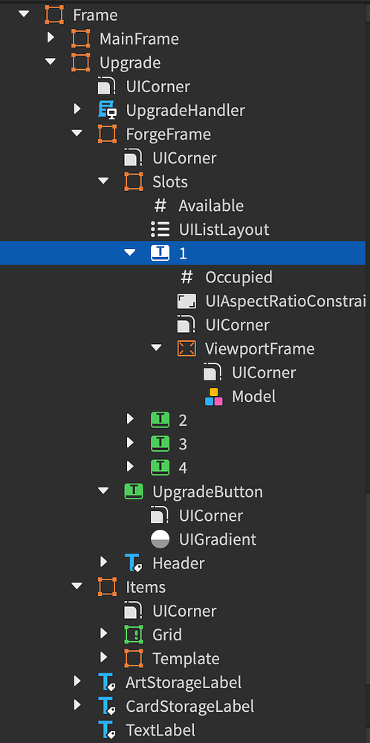370x743 pixels.
Task: Collapse the selected item 1 arrow
Action: (130, 253)
